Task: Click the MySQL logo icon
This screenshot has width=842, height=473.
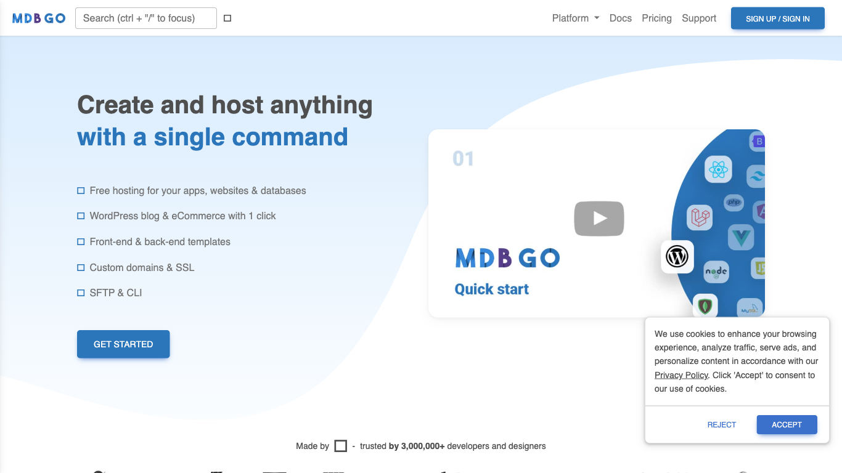Action: point(750,309)
